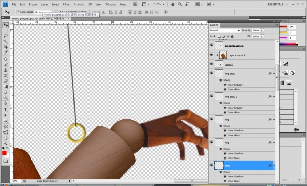The height and width of the screenshot is (186, 307).
Task: Click the red color slider
Action: [283, 27]
